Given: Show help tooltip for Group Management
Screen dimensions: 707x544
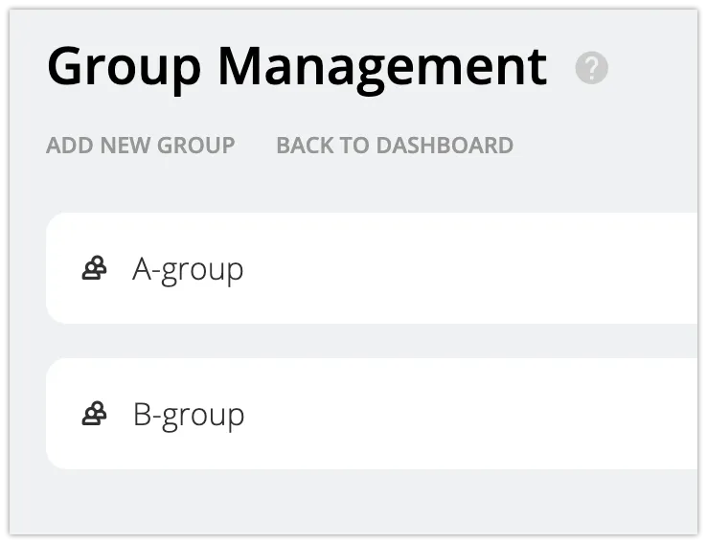Looking at the screenshot, I should 591,68.
